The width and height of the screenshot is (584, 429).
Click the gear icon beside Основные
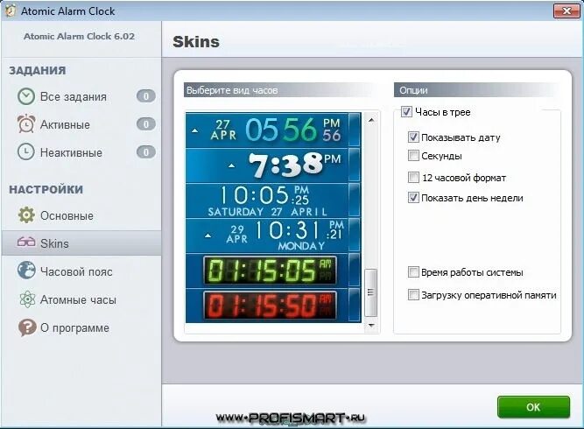click(26, 215)
